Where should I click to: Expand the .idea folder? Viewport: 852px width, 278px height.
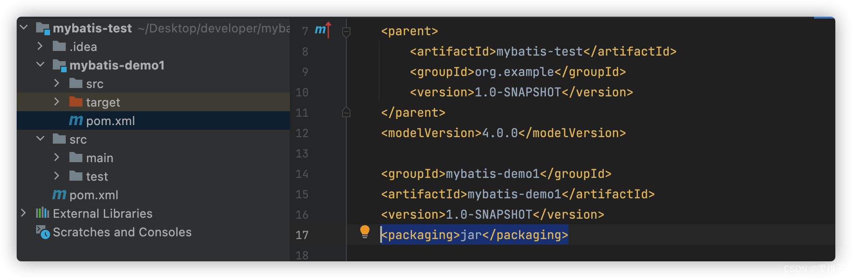tap(40, 46)
